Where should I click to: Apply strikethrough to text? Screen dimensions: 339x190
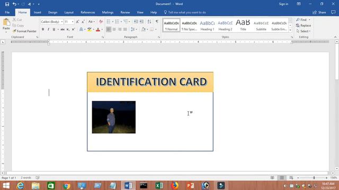[63, 30]
